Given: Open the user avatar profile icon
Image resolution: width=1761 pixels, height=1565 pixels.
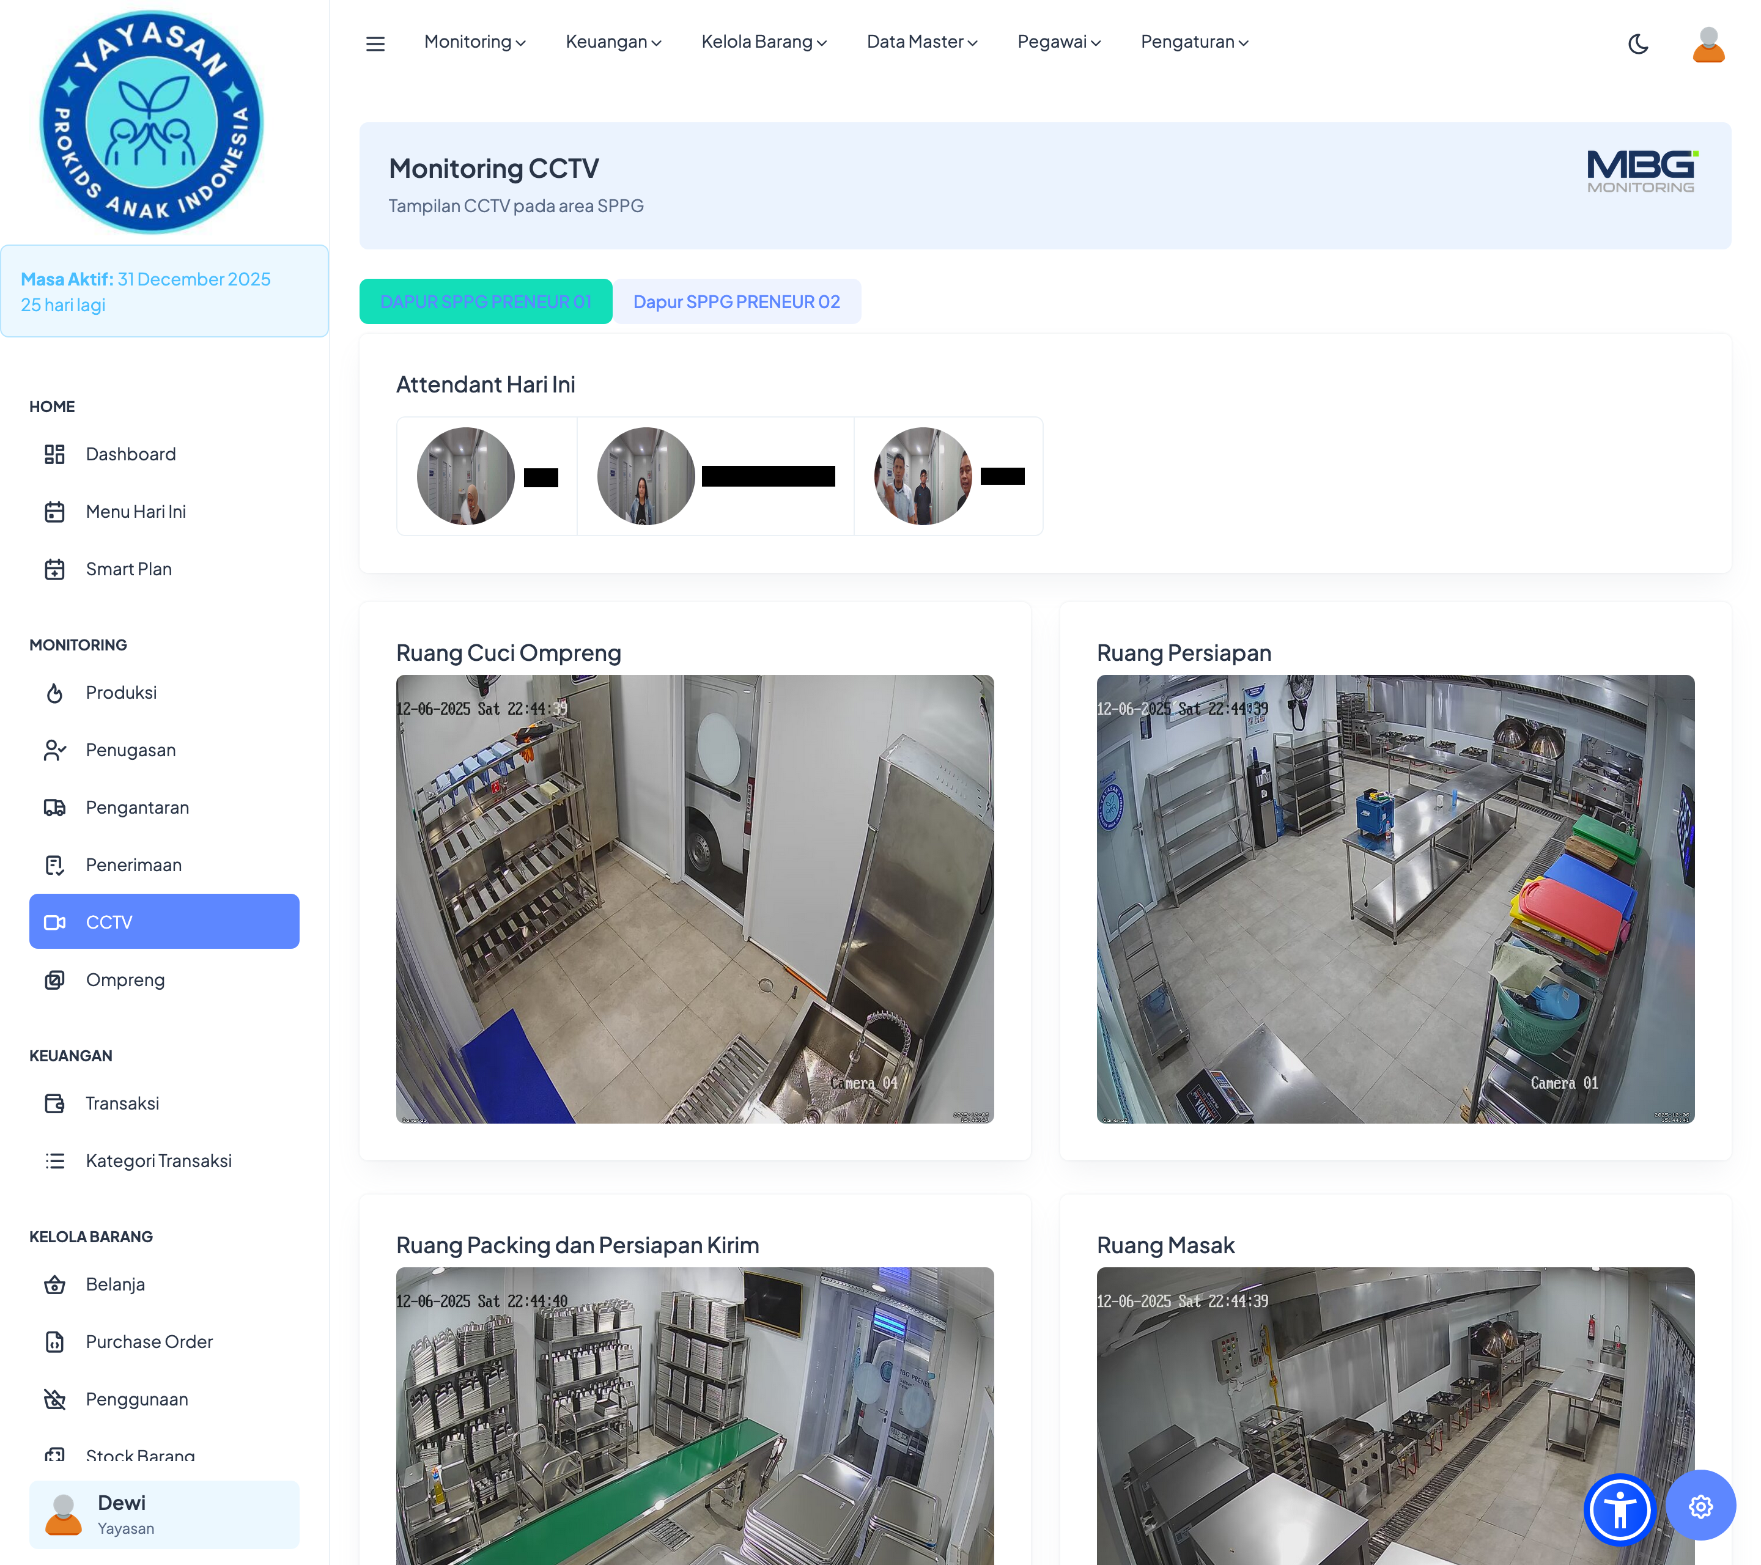Looking at the screenshot, I should [1708, 45].
